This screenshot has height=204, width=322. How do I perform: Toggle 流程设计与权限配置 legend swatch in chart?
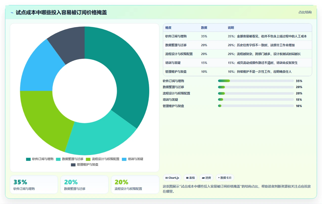[88, 159]
